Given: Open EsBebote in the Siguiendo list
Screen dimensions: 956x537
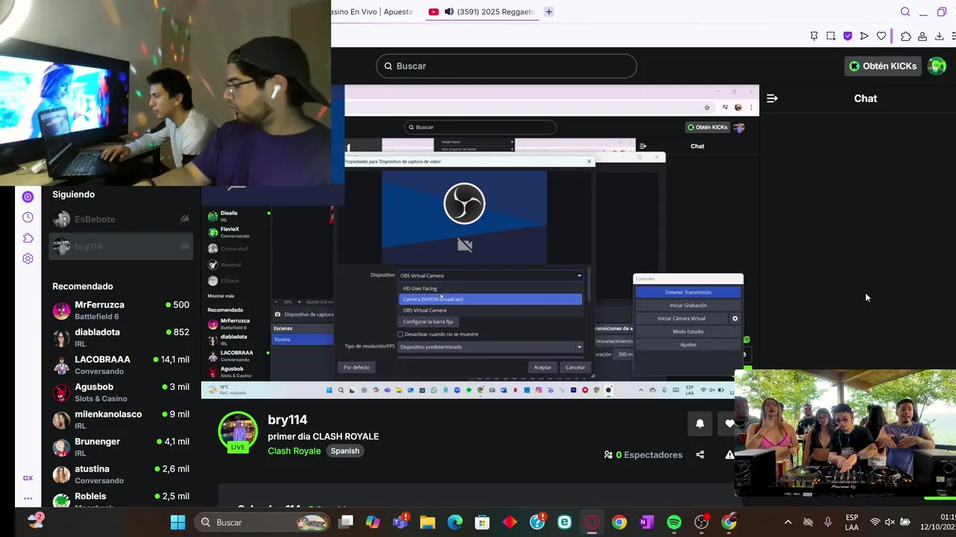Looking at the screenshot, I should tap(121, 219).
